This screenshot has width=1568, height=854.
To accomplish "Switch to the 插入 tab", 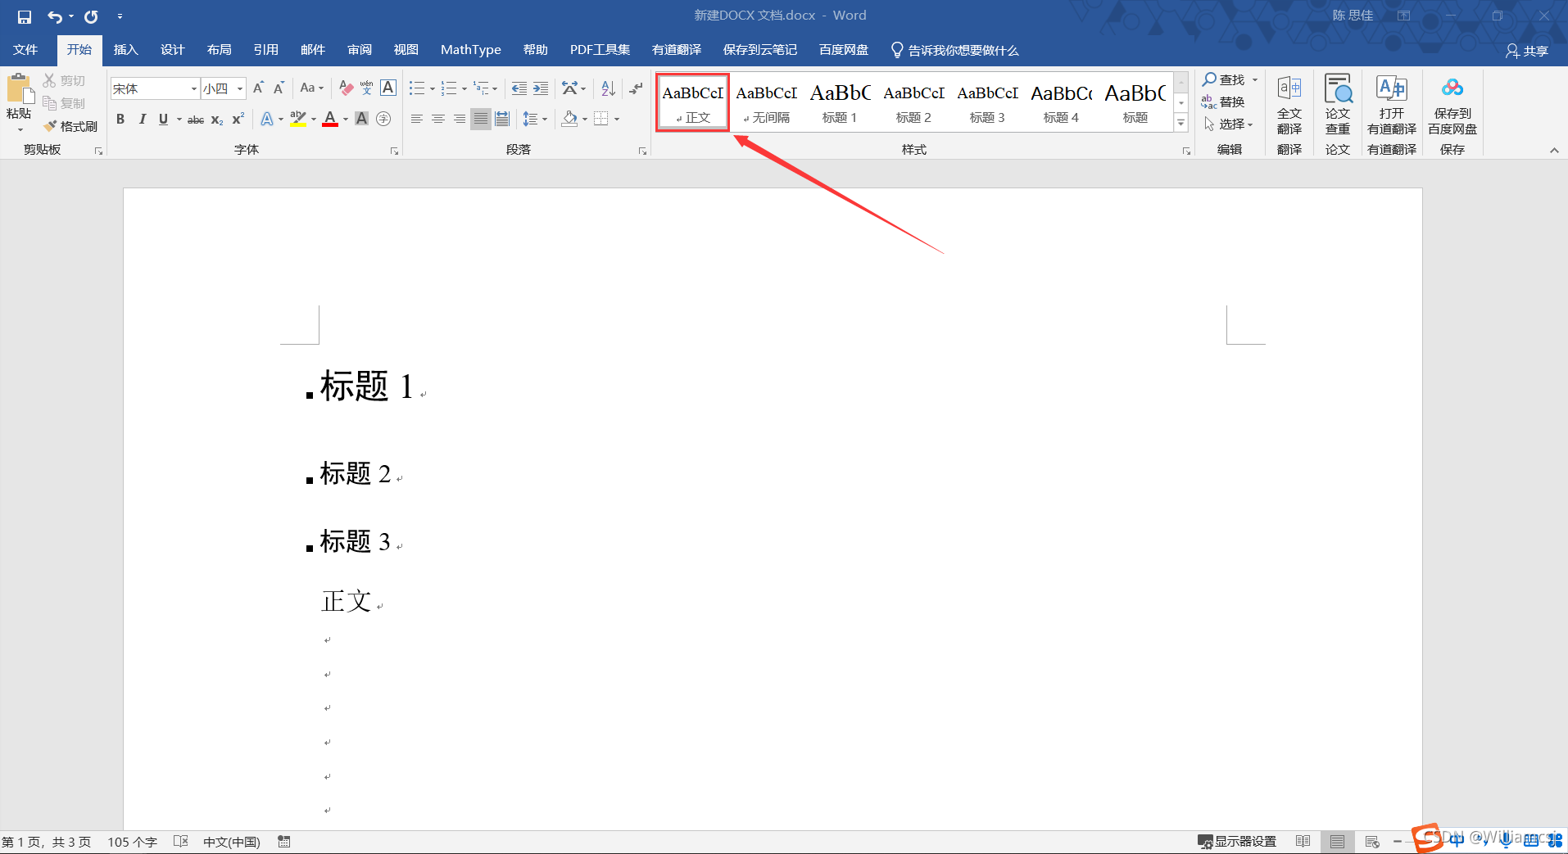I will pyautogui.click(x=125, y=50).
